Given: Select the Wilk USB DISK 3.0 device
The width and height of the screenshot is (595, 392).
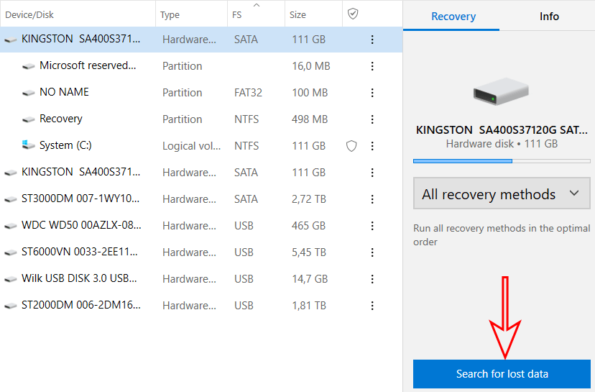Looking at the screenshot, I should [x=201, y=279].
